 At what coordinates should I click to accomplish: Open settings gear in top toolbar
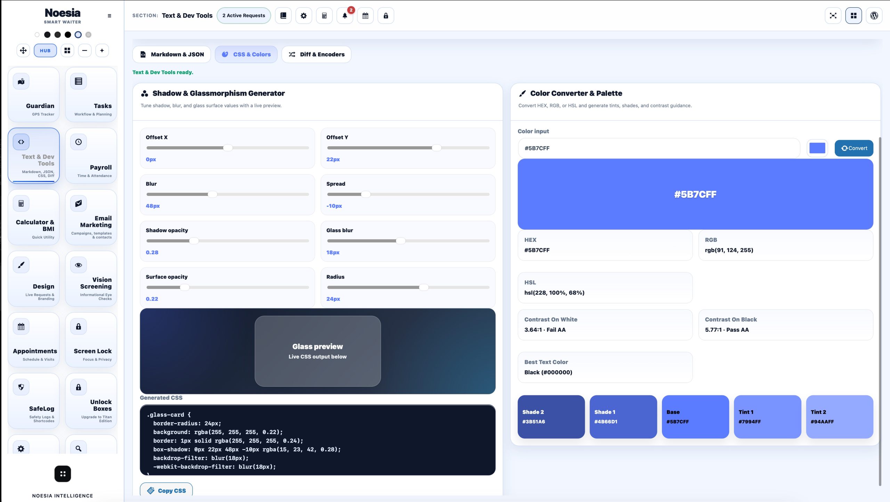(304, 16)
